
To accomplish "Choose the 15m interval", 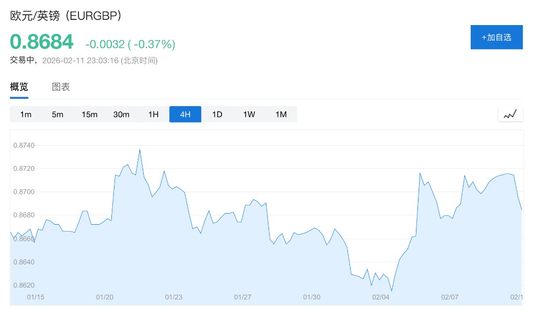I will tap(89, 114).
